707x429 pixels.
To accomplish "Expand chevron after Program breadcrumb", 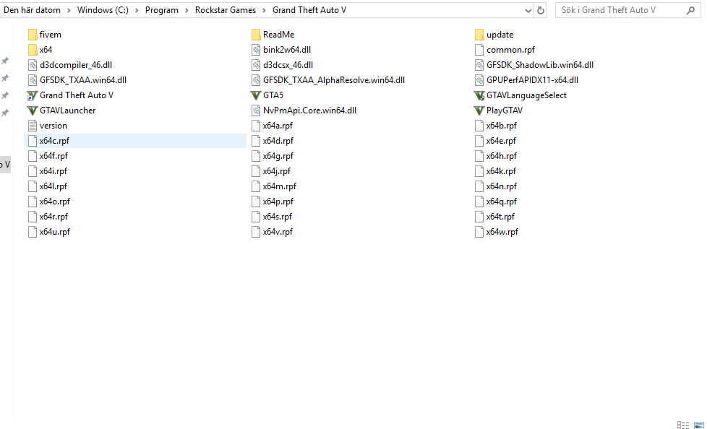I will click(187, 10).
